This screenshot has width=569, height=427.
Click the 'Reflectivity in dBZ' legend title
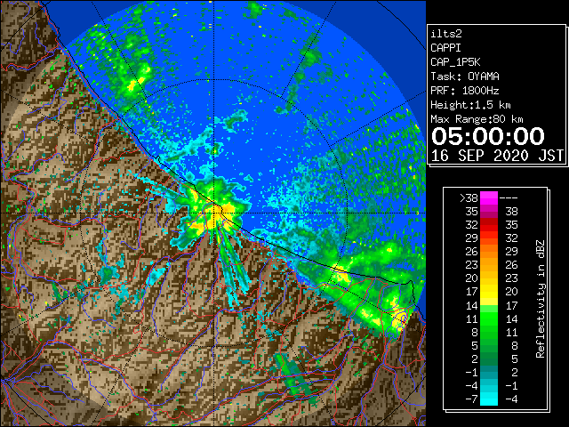tap(540, 299)
